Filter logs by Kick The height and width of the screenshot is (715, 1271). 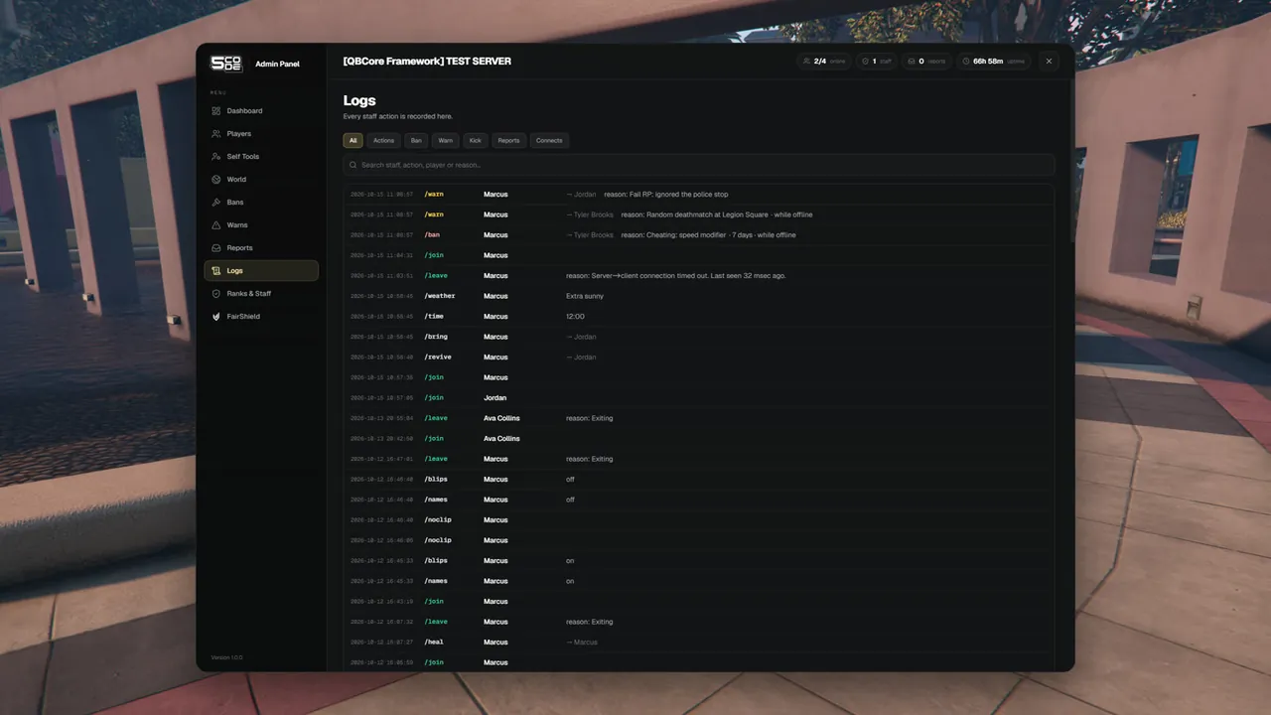(x=476, y=141)
